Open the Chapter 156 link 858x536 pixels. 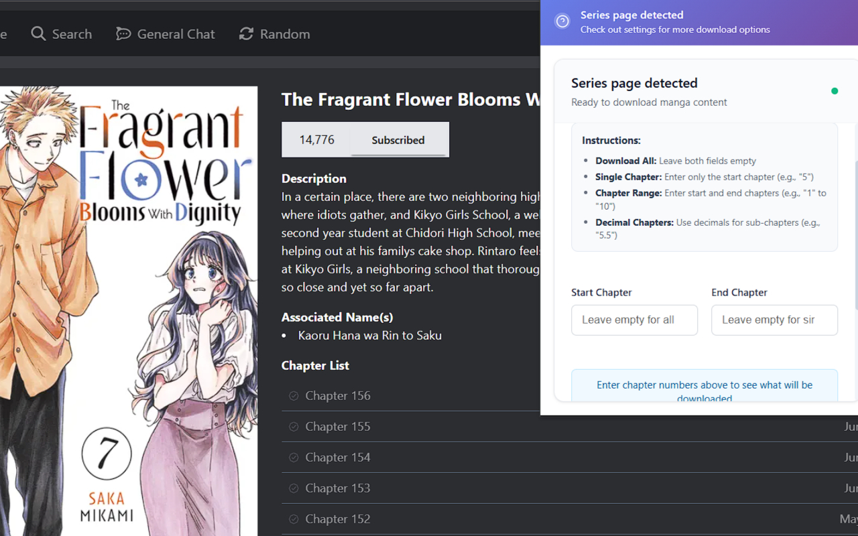point(338,396)
